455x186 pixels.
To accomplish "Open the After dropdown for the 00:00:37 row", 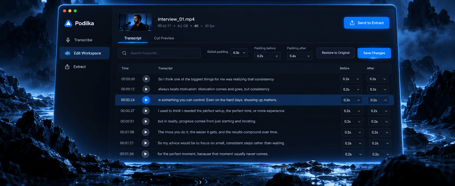I will coord(379,111).
